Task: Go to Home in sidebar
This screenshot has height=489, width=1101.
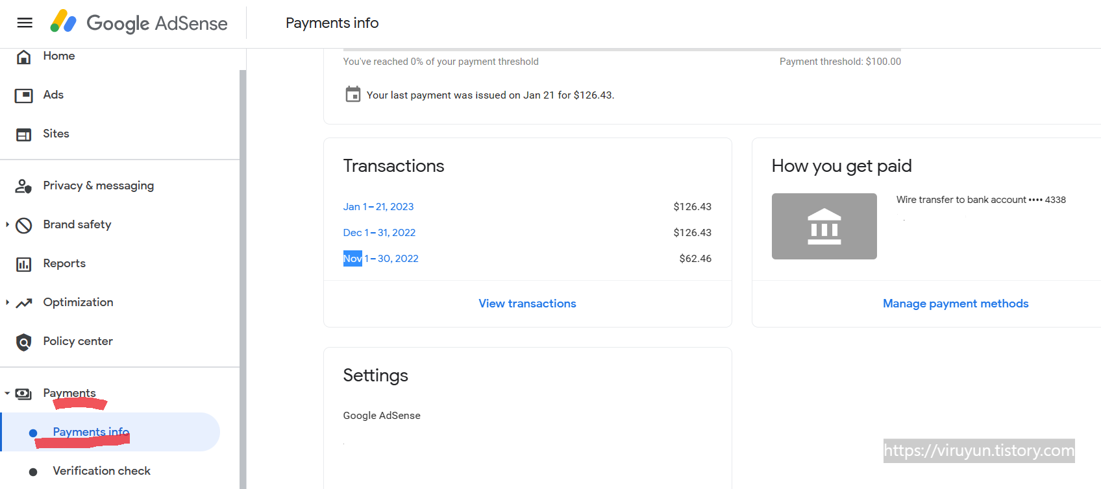Action: point(59,56)
